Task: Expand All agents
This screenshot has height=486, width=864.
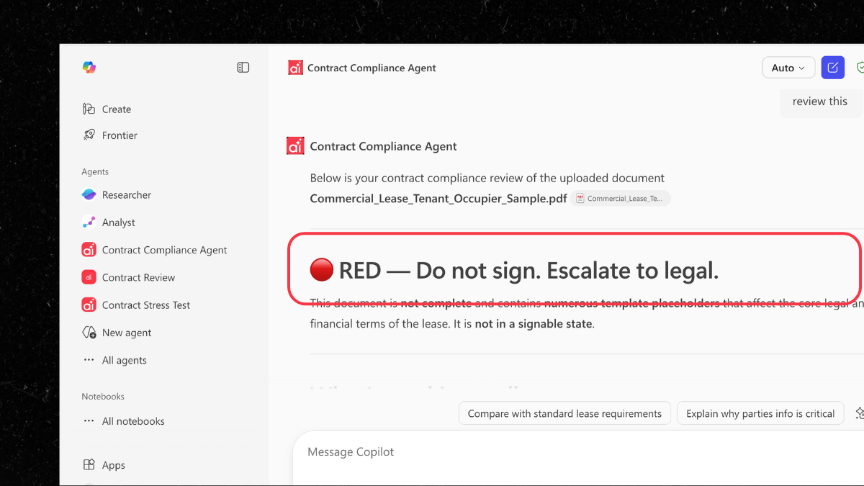Action: (x=124, y=360)
